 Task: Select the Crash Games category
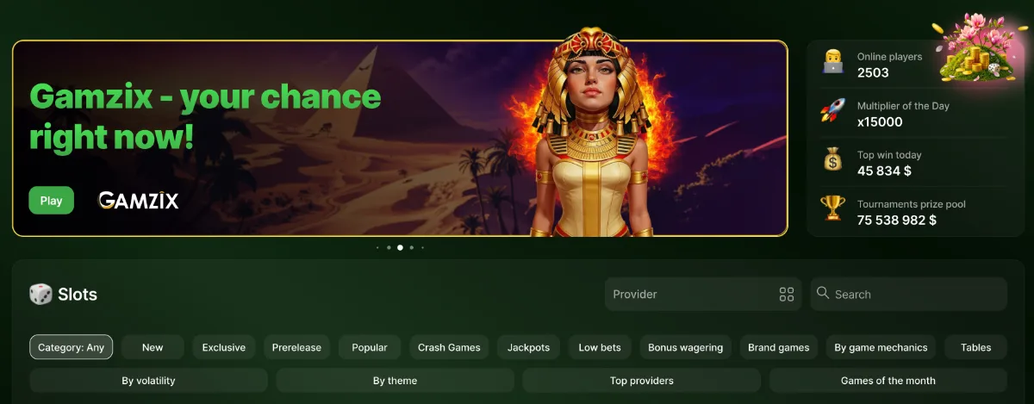coord(449,347)
